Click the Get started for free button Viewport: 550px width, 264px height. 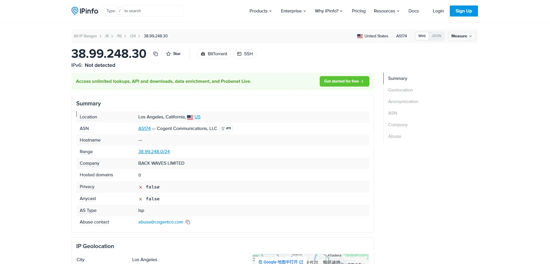coord(344,81)
